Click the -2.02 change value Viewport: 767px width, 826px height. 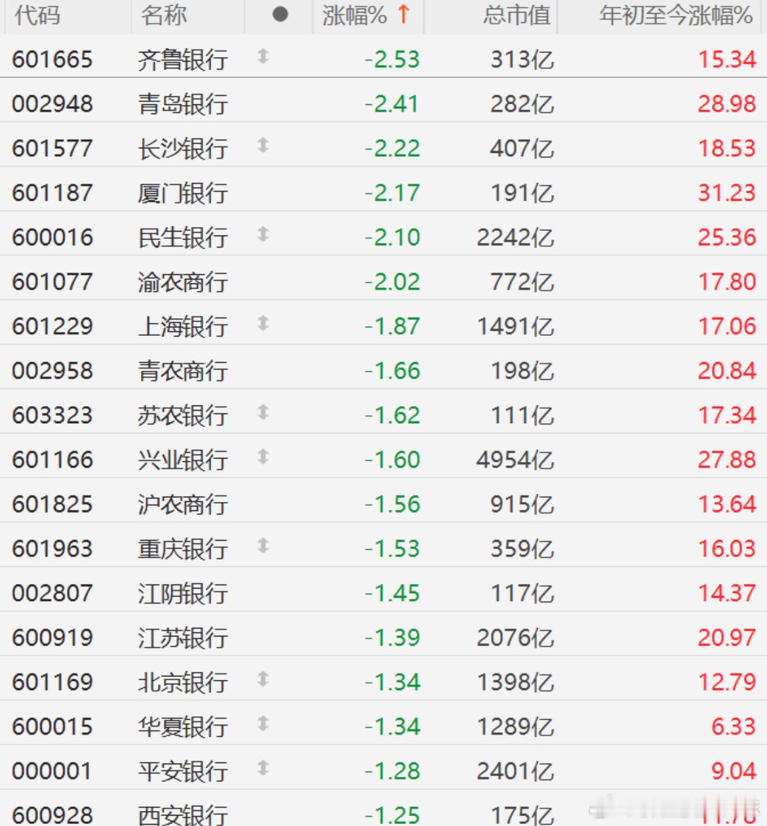pyautogui.click(x=392, y=282)
